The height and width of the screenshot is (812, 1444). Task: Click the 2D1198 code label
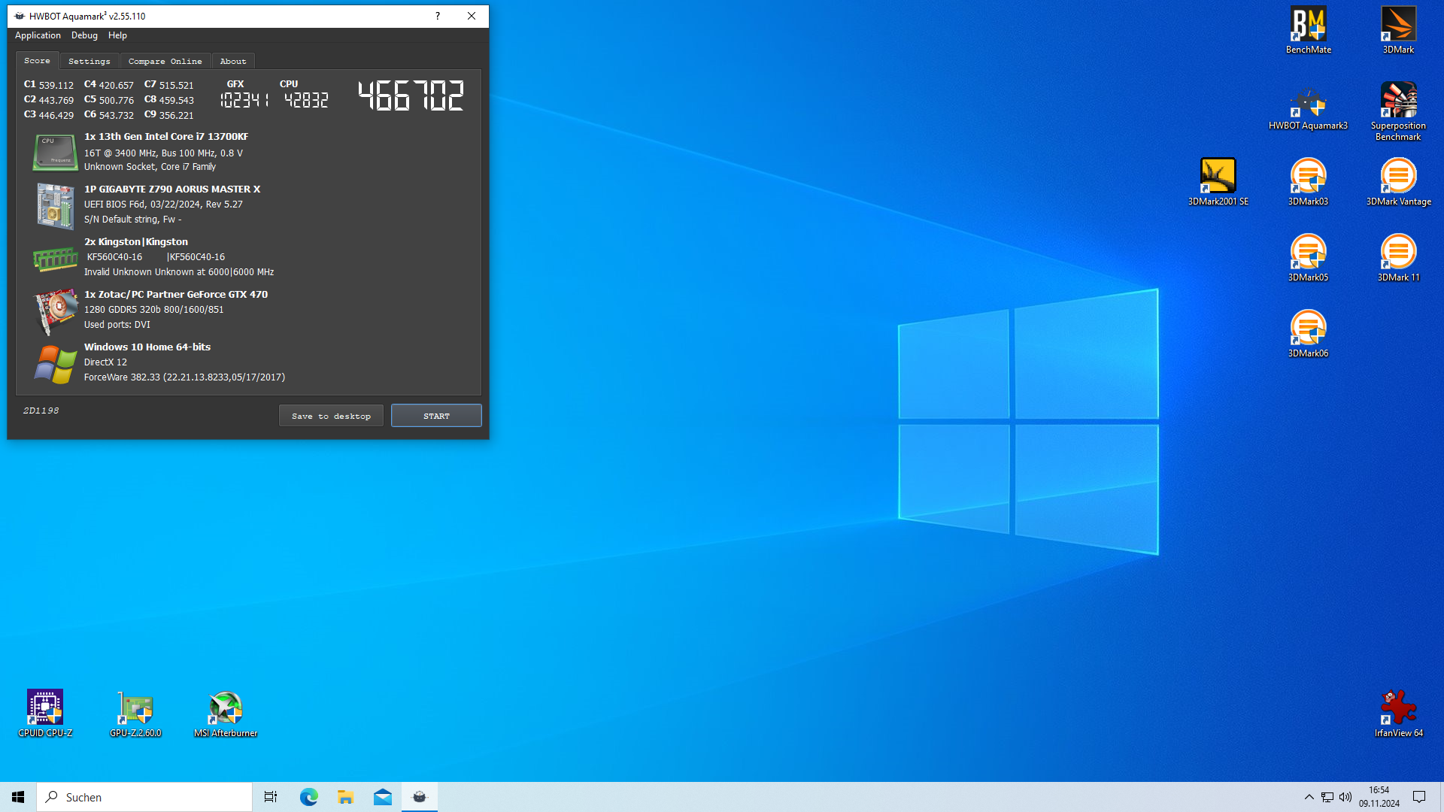coord(41,411)
